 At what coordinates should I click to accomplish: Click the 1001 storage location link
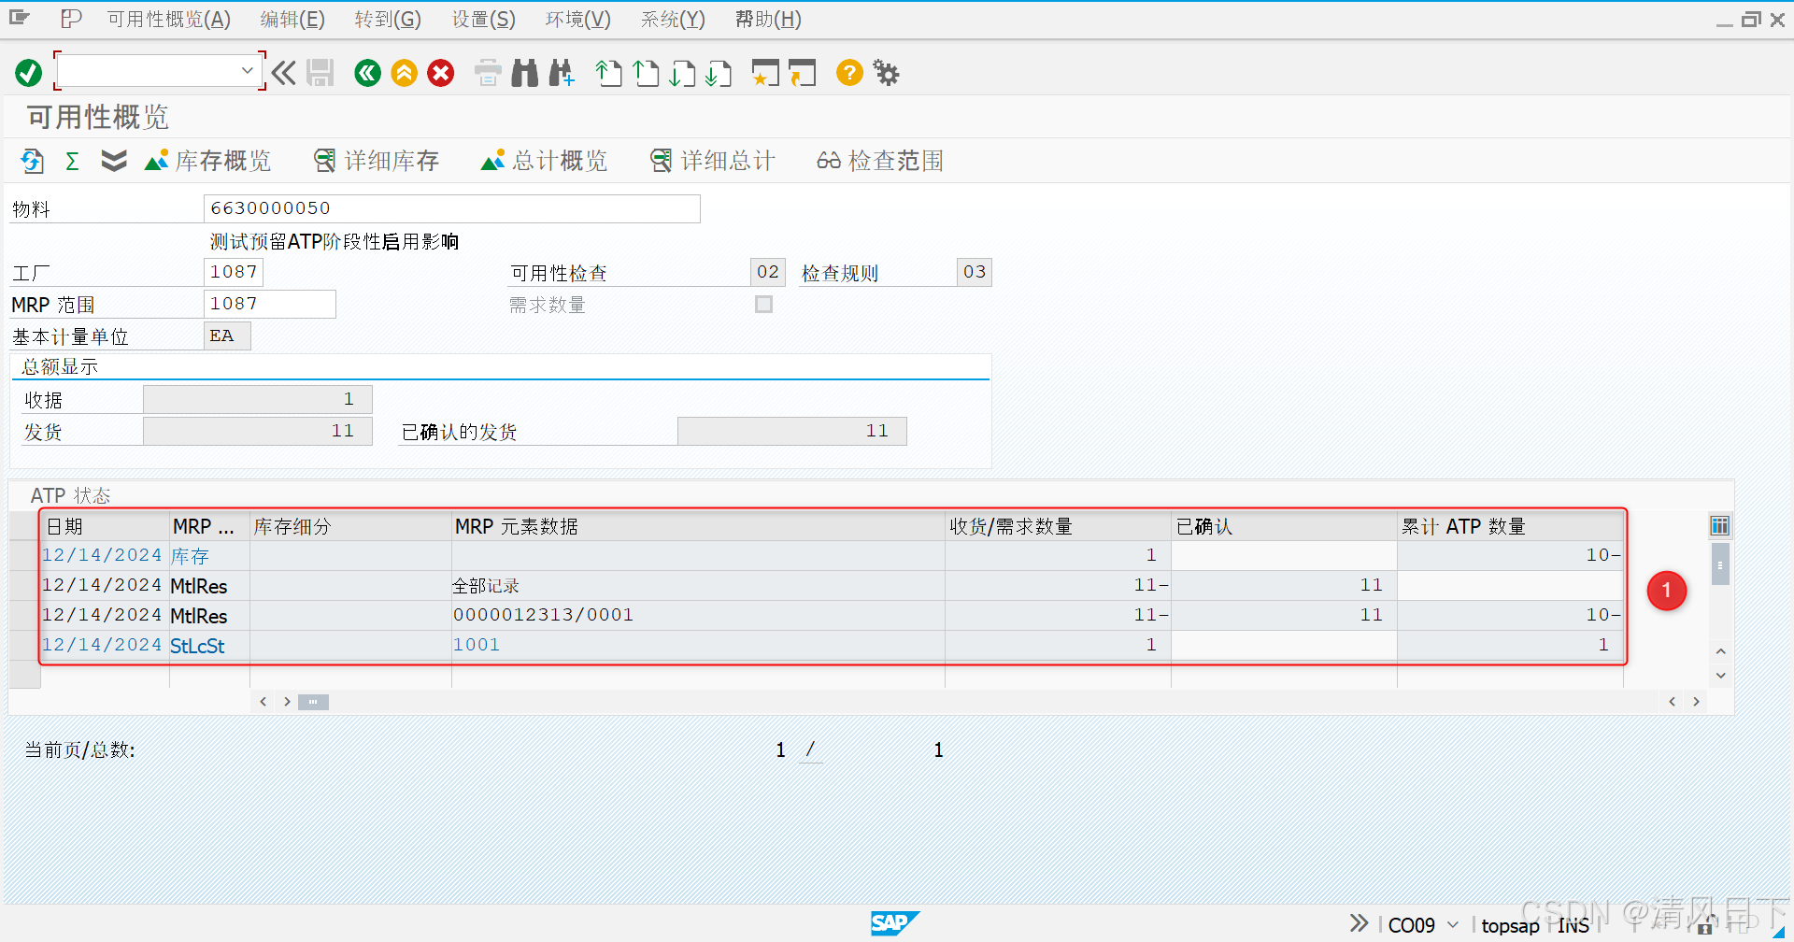coord(477,644)
